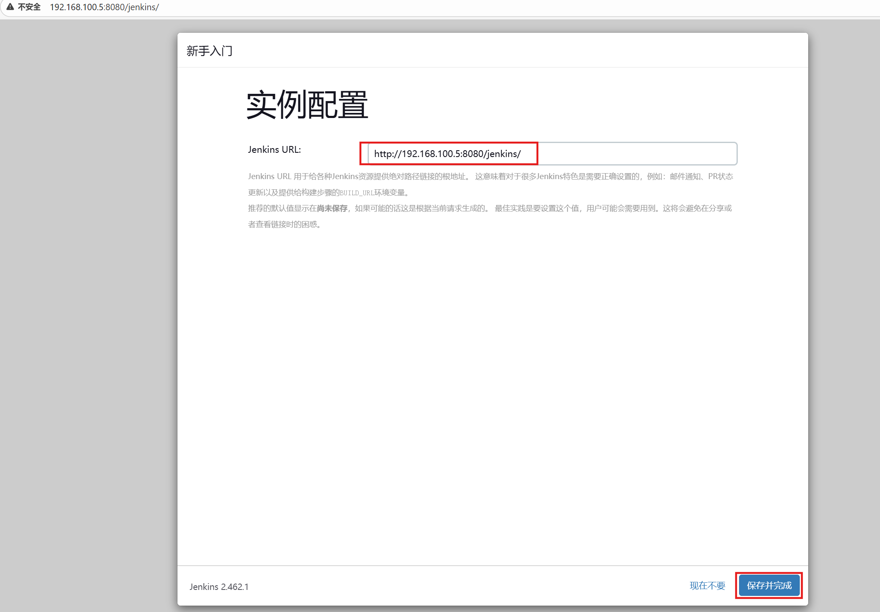Click the gray backdrop left of dialog
The height and width of the screenshot is (612, 880).
[x=85, y=297]
